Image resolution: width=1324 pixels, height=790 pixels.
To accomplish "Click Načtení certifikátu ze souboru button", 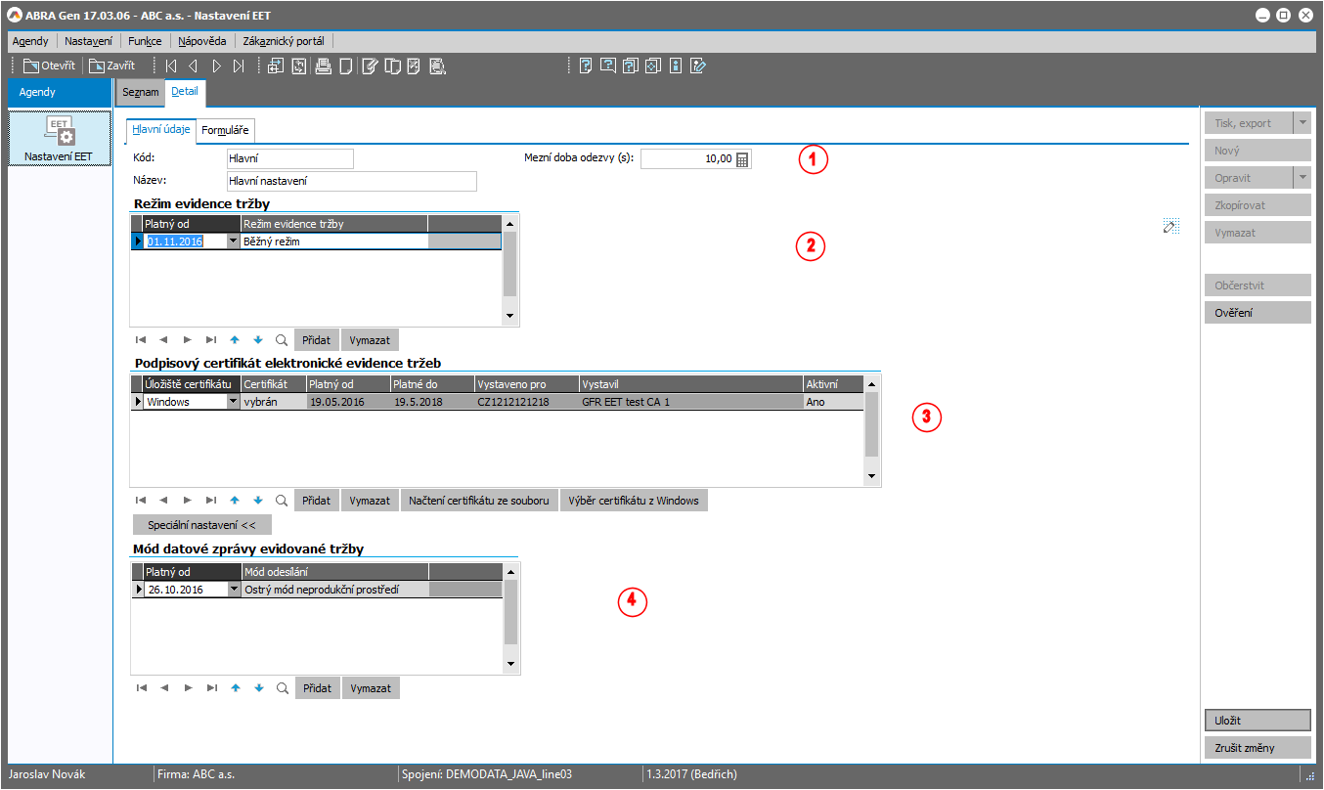I will pyautogui.click(x=479, y=501).
